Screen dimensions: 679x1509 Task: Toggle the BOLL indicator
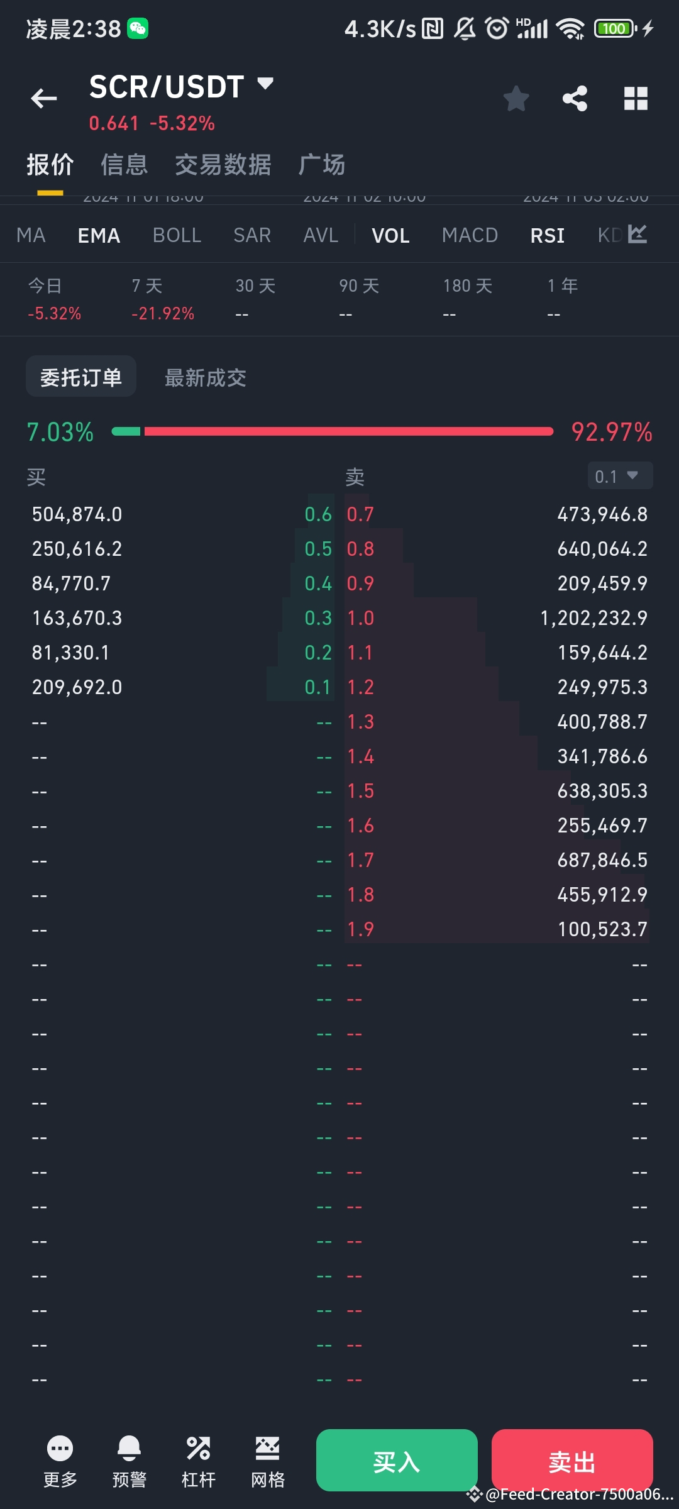click(x=177, y=235)
